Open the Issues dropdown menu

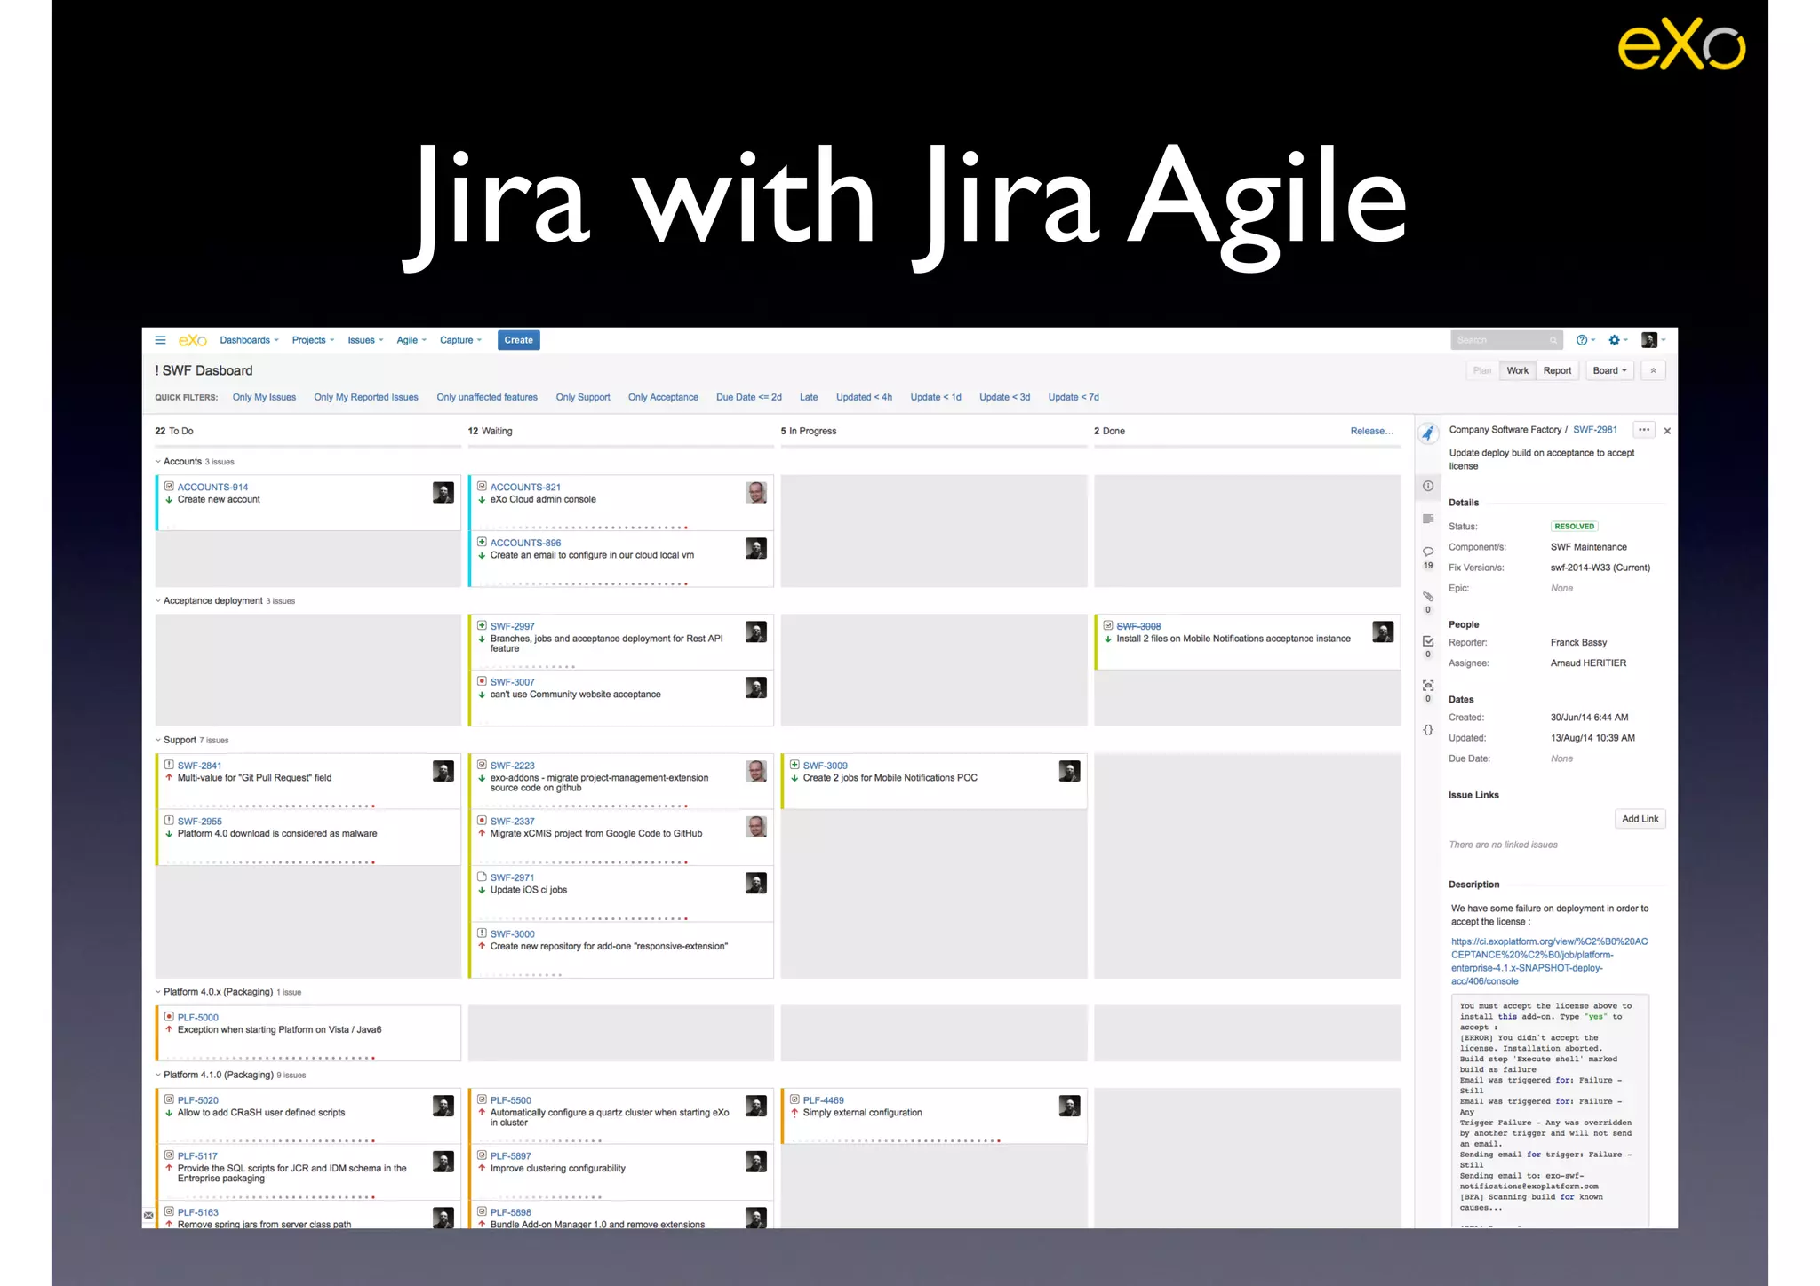click(x=365, y=340)
